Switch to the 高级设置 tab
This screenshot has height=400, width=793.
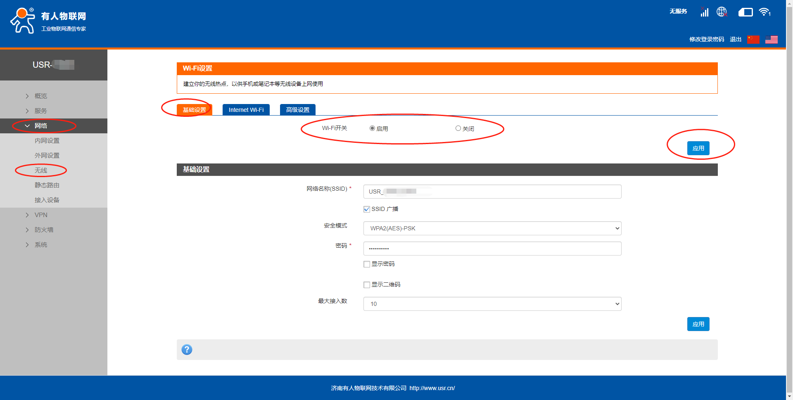(x=297, y=110)
